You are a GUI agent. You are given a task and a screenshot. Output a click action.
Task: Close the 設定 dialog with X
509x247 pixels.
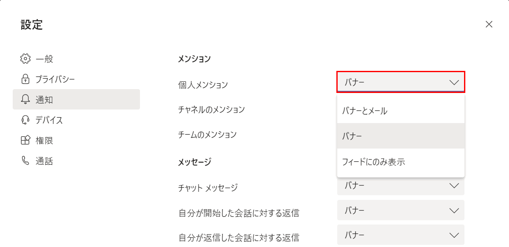(x=489, y=24)
